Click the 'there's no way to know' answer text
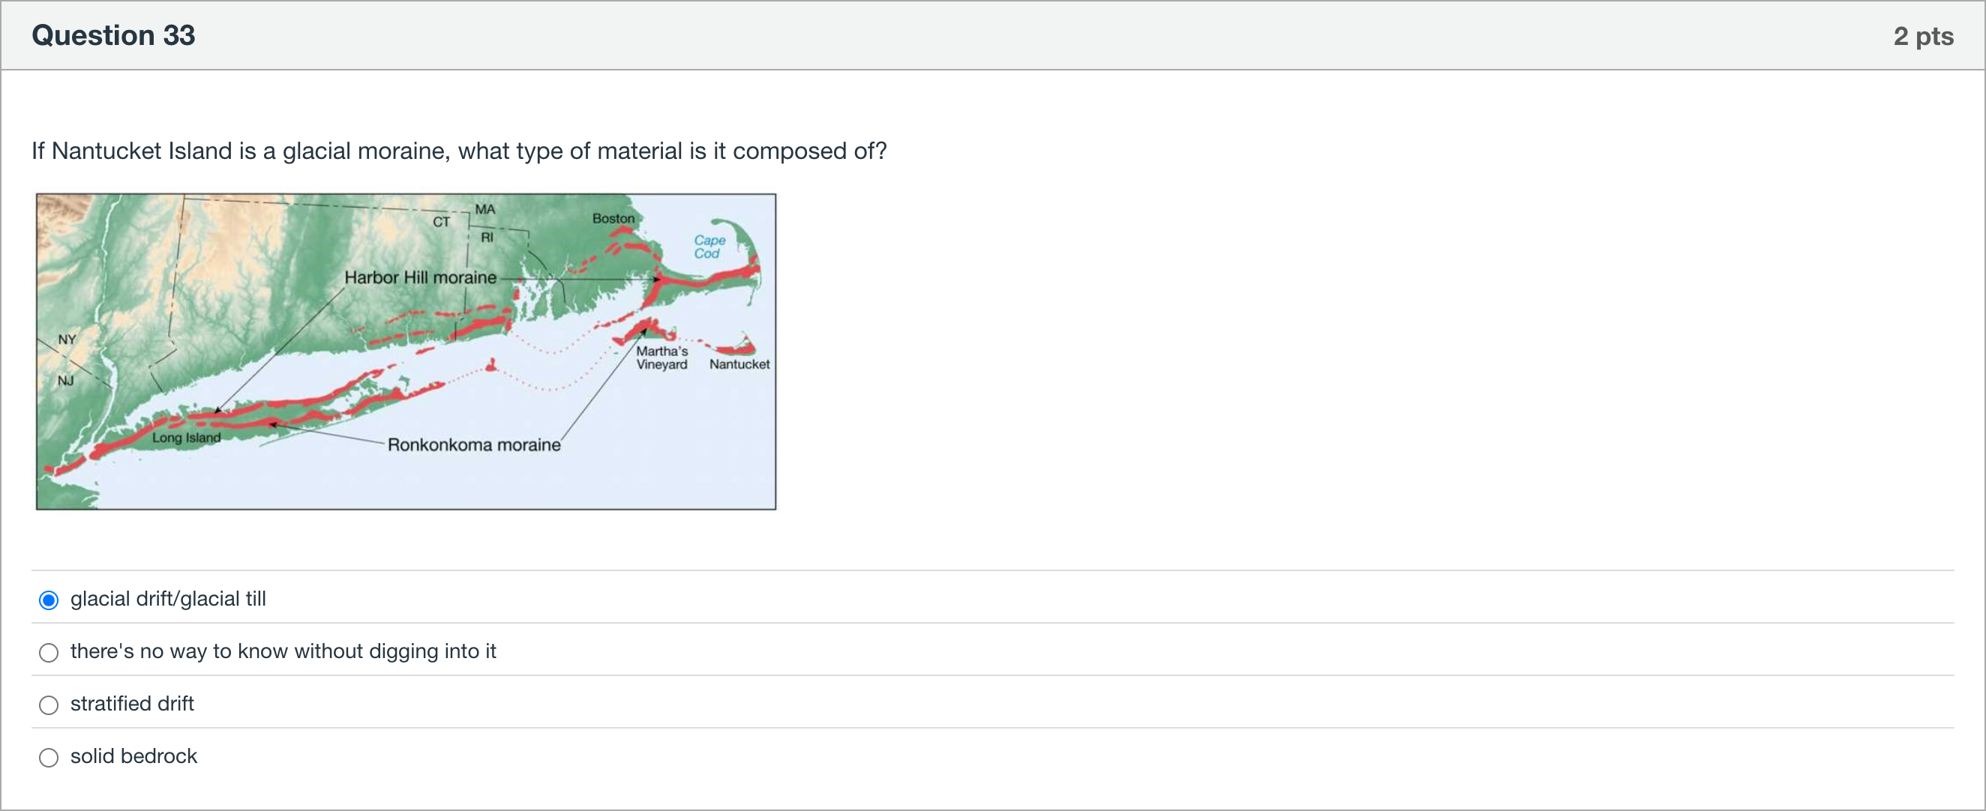The width and height of the screenshot is (1986, 811). click(283, 651)
